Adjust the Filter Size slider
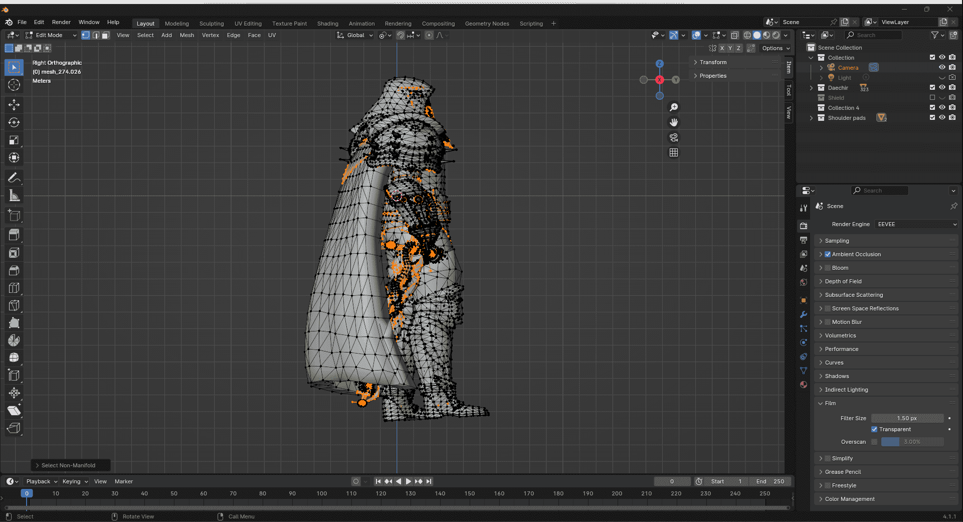The height and width of the screenshot is (522, 963). 907,418
